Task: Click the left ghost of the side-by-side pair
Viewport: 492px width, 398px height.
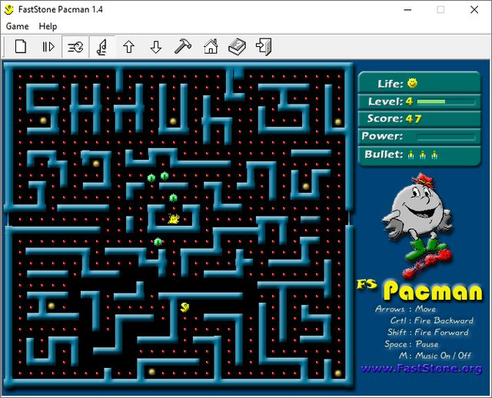Action: point(151,177)
